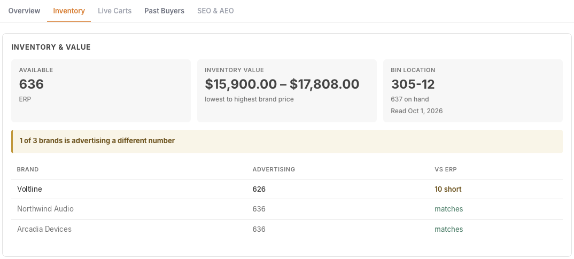Open the Past Buyers tab
The width and height of the screenshot is (574, 259).
pyautogui.click(x=165, y=11)
